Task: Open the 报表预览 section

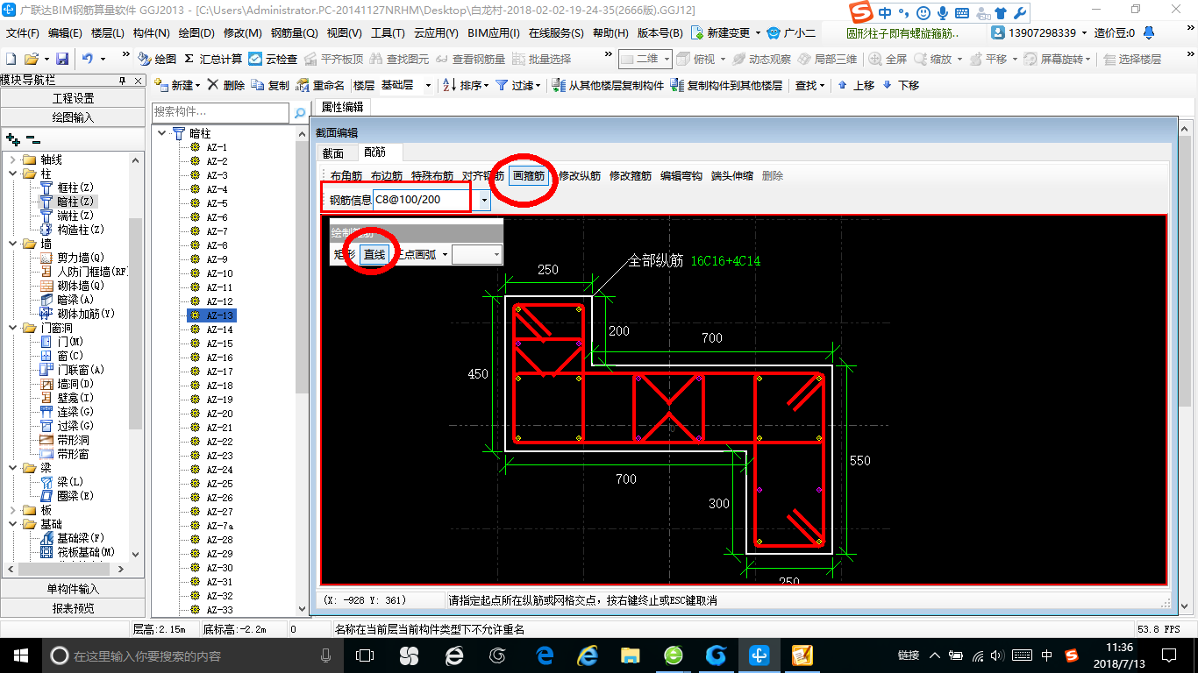Action: tap(73, 607)
